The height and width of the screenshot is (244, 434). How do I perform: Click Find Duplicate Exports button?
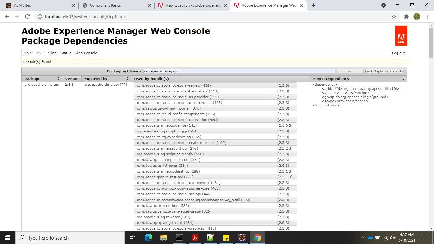[384, 71]
